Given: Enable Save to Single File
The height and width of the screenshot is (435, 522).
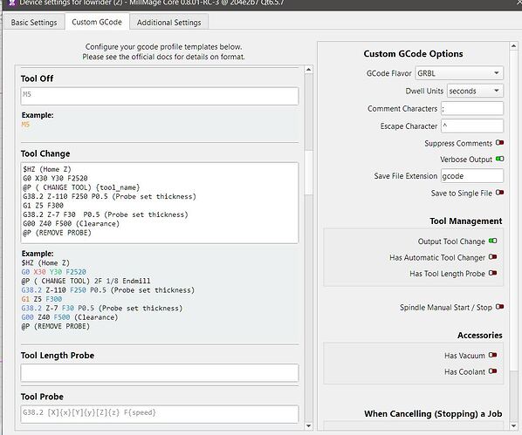Looking at the screenshot, I should 499,193.
